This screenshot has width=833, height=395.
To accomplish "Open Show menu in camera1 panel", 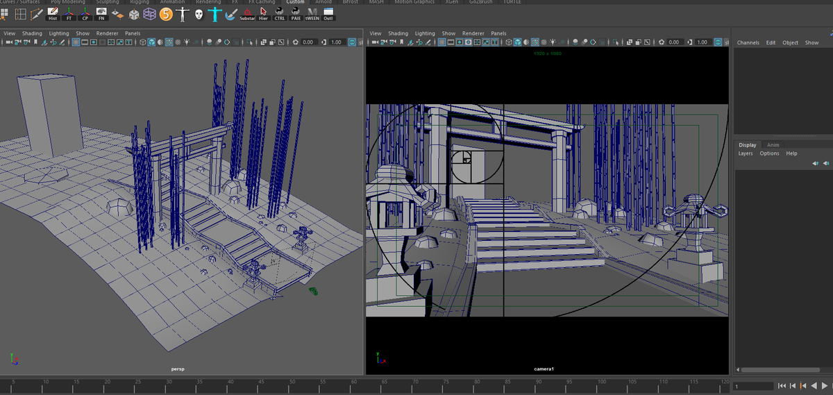I will pos(448,33).
